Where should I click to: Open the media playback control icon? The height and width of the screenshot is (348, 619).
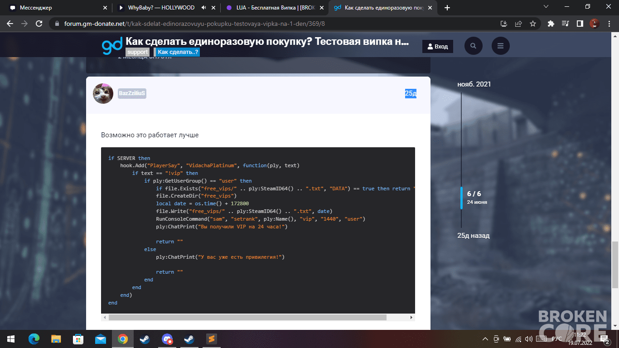point(565,24)
